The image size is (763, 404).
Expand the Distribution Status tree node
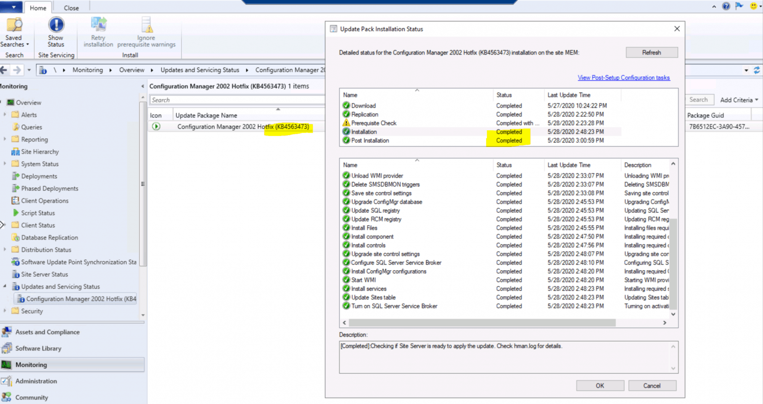tap(5, 249)
